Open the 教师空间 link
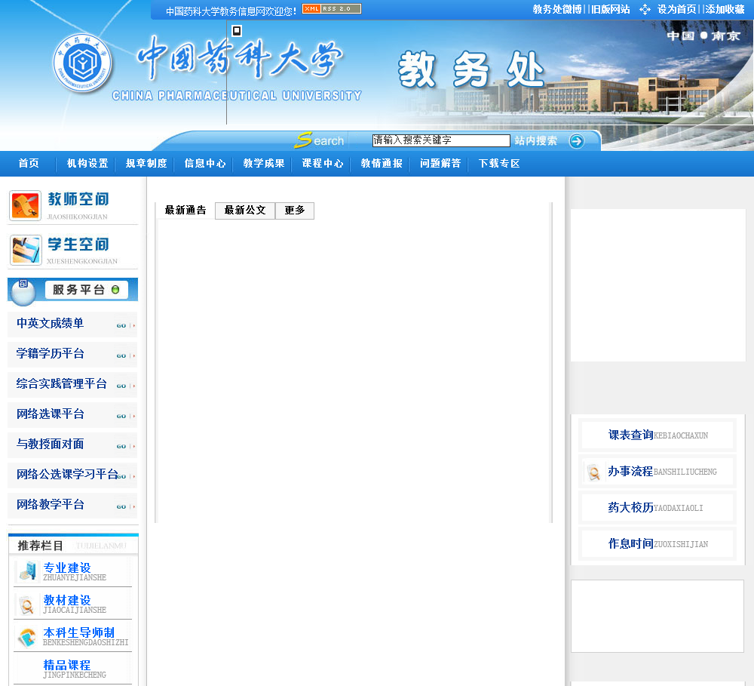 tap(78, 198)
